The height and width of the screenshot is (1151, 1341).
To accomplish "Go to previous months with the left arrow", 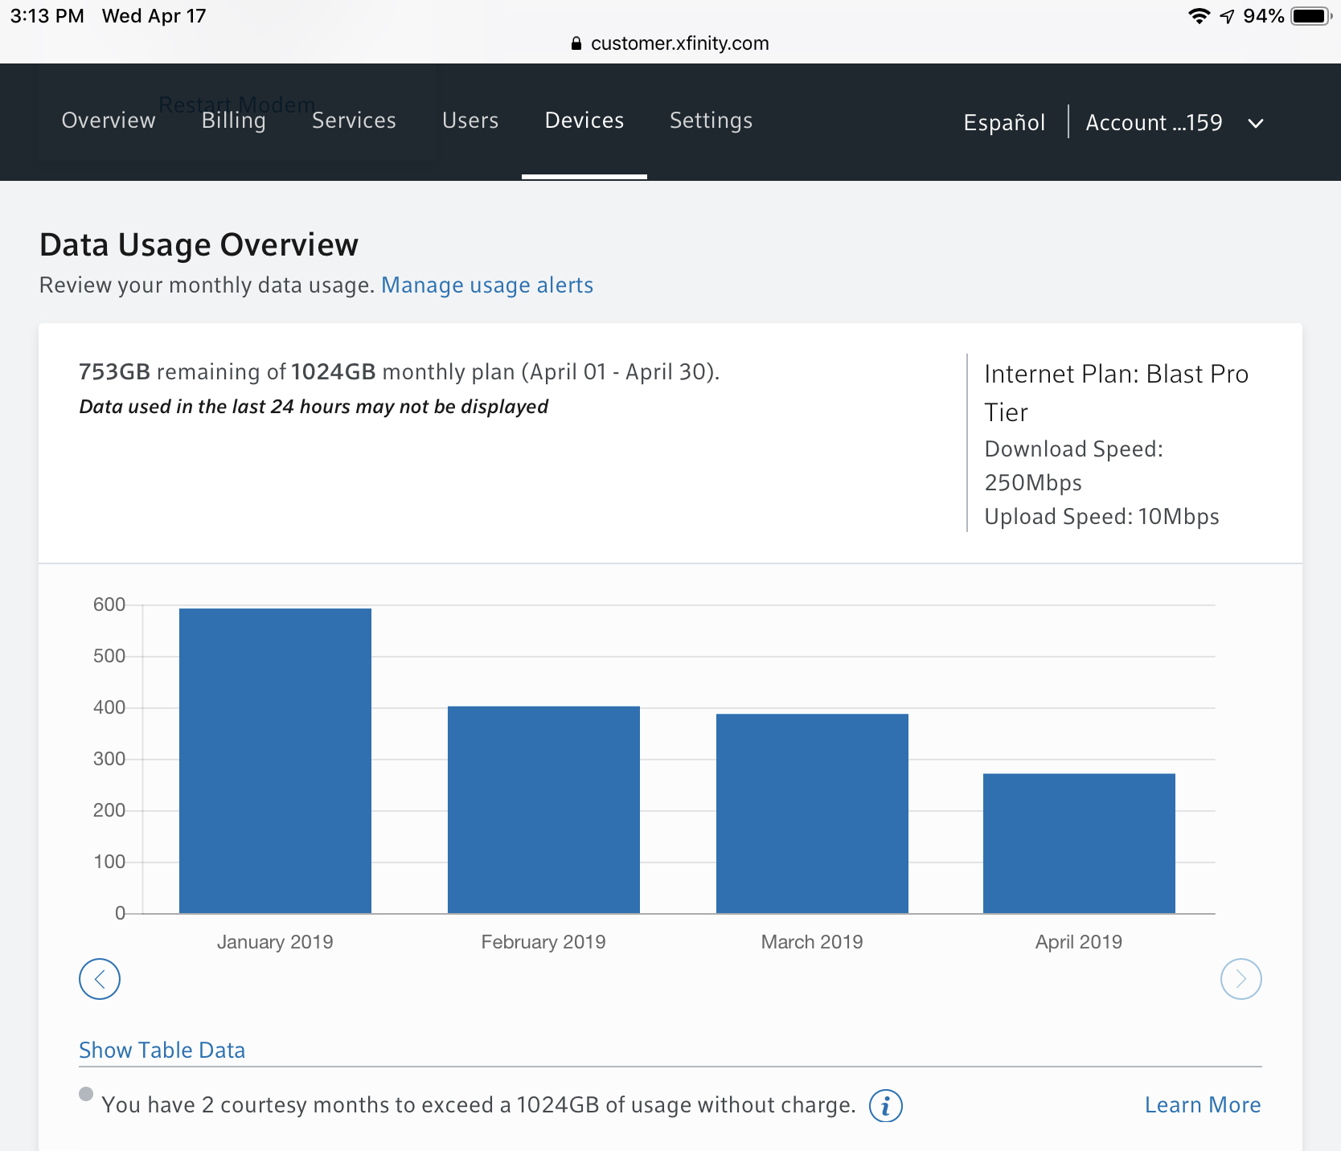I will 100,979.
